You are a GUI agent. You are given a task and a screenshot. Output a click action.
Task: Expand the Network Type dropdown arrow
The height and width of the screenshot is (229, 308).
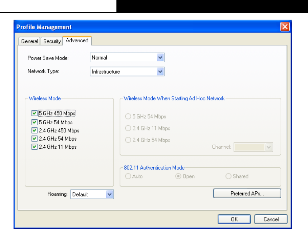pyautogui.click(x=160, y=71)
